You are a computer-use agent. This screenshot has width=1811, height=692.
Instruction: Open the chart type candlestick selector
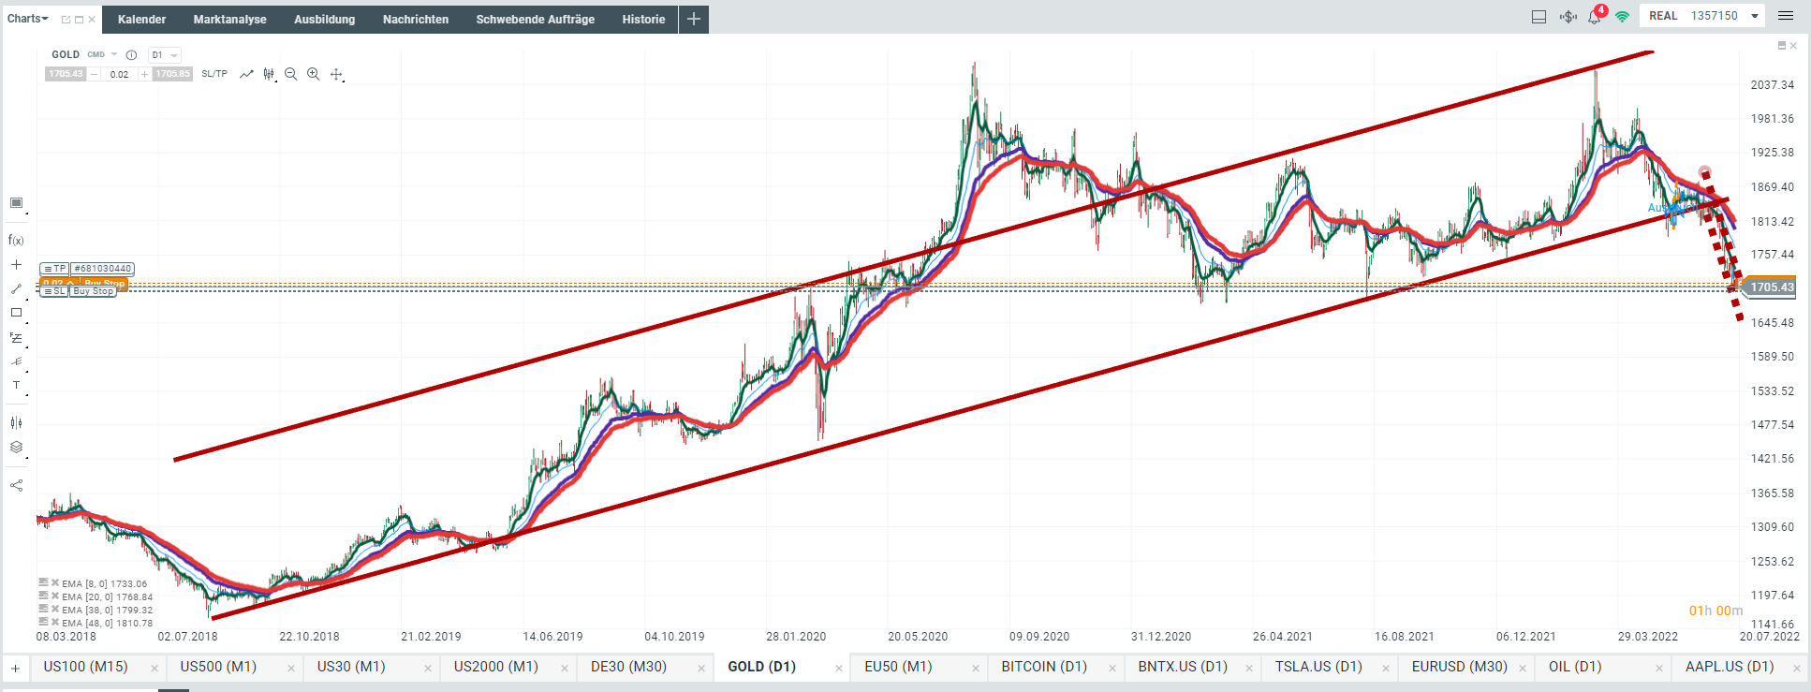click(x=269, y=74)
